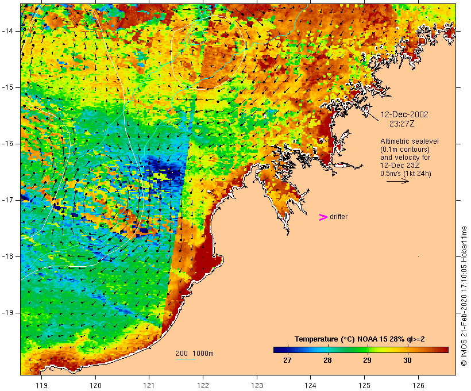The height and width of the screenshot is (391, 471).
Task: Click the latitude axis label "-18"
Action: (7, 256)
